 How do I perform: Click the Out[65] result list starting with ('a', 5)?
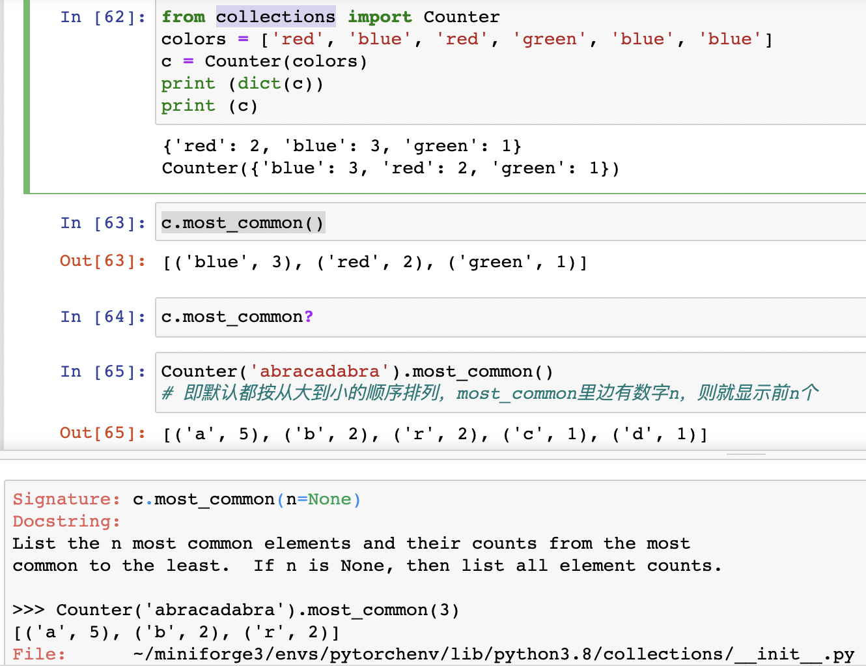click(x=435, y=434)
